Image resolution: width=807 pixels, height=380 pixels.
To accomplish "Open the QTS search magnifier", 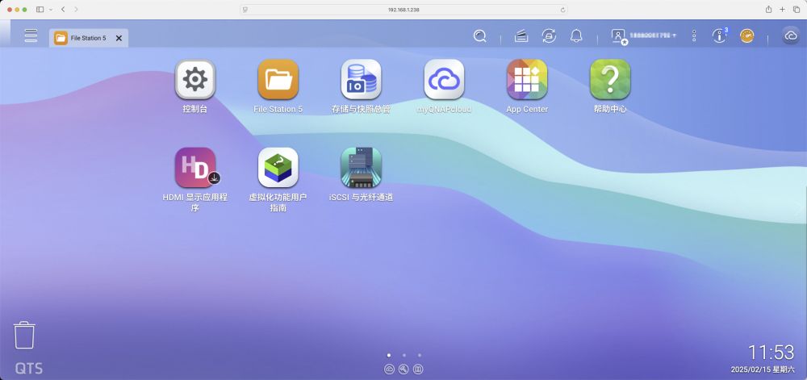I will (x=479, y=36).
